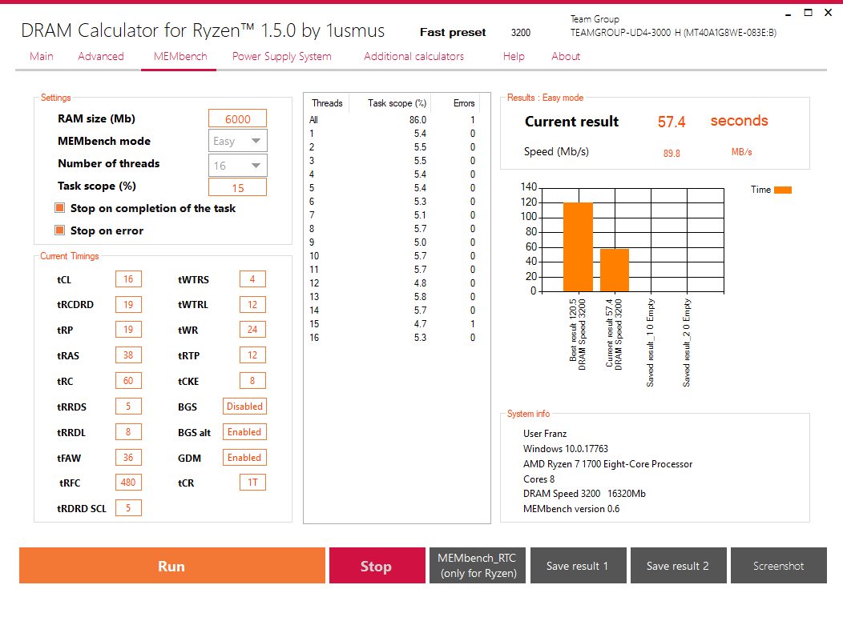The image size is (843, 617).
Task: Click AMD Ryzen 7 1700 system info line
Action: point(607,464)
